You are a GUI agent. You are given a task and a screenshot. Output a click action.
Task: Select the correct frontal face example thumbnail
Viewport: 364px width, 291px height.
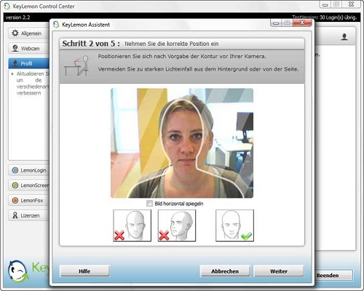[234, 226]
